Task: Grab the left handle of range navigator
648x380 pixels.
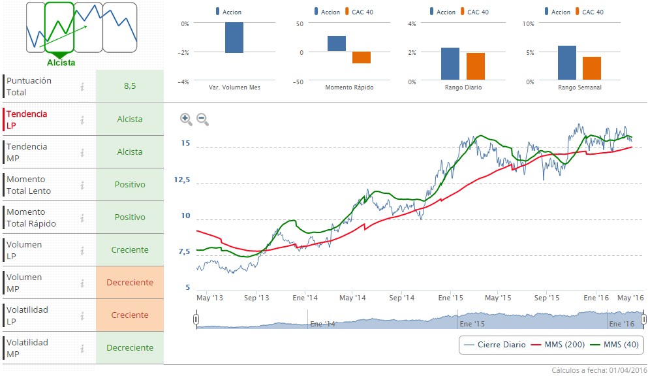Action: click(196, 319)
